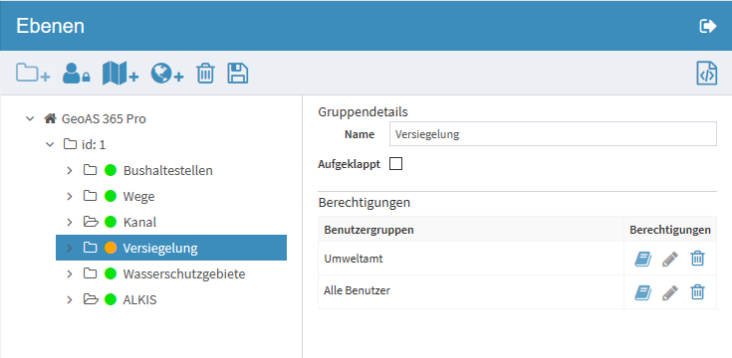Select the ALKIS layer group

coord(139,299)
